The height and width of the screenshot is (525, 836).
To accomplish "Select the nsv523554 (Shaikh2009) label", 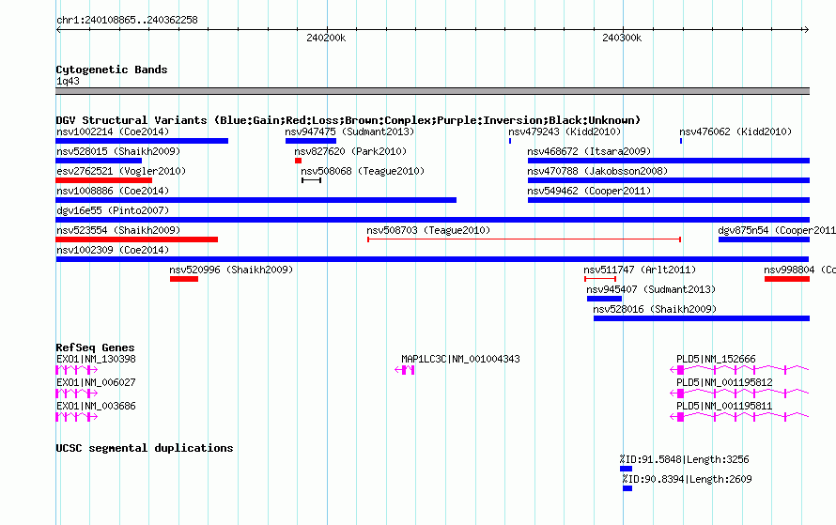I will coord(117,230).
